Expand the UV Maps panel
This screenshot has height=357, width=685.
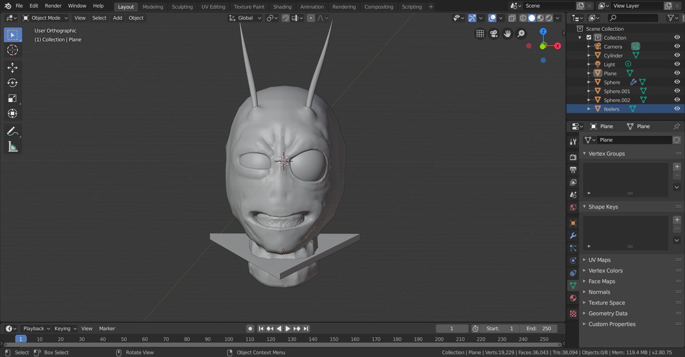click(585, 259)
